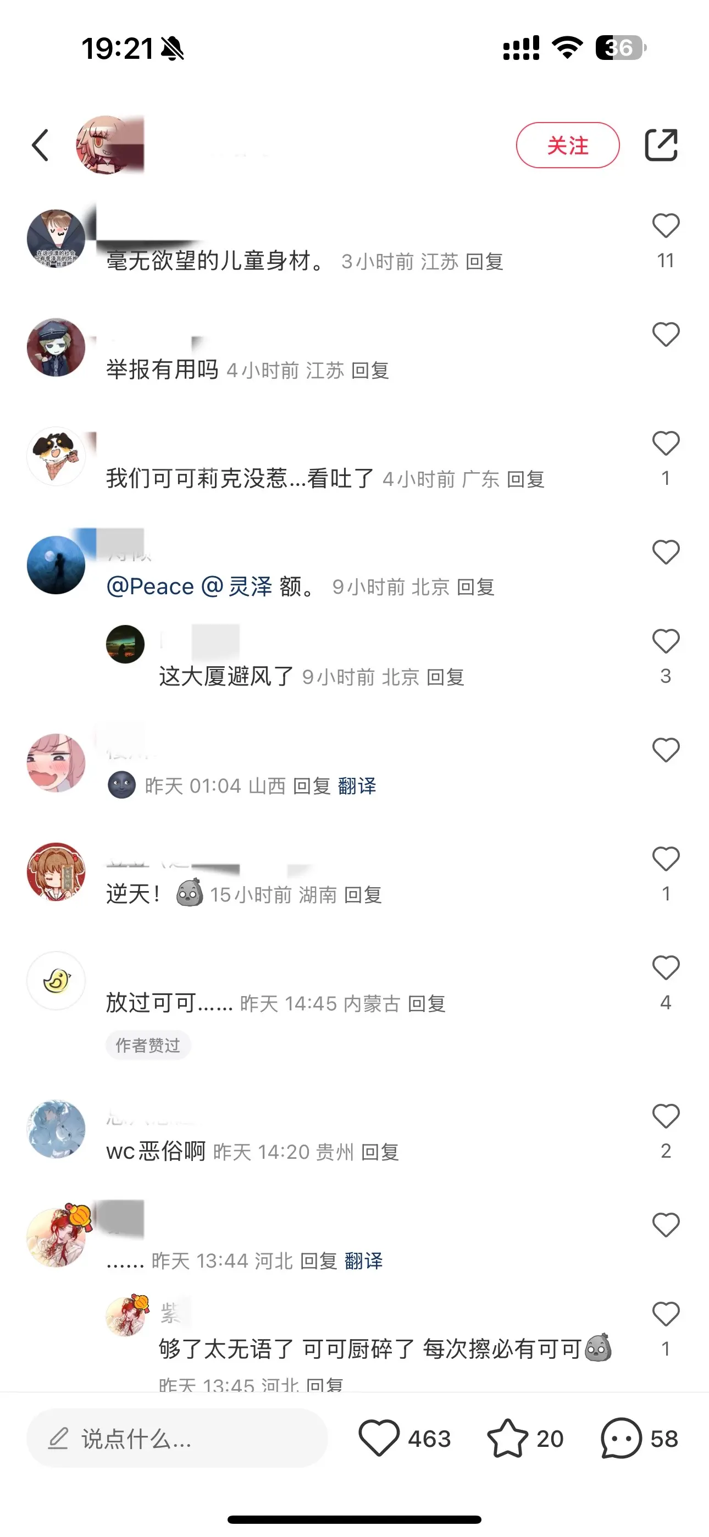Tap 回复 on the 我们可可莉克没惹 comment

526,479
